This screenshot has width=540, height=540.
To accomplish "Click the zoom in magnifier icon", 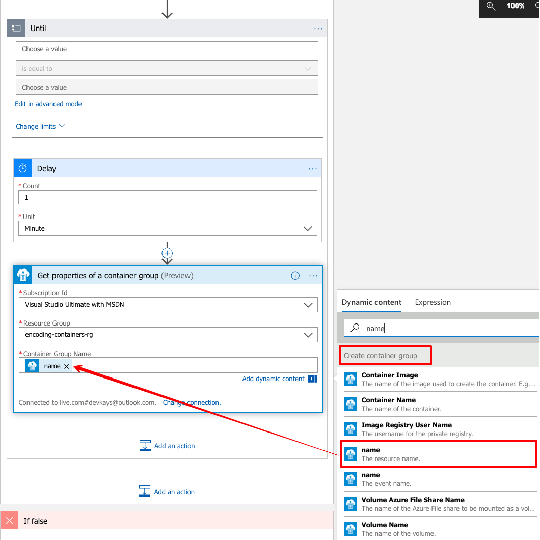I will tap(491, 6).
